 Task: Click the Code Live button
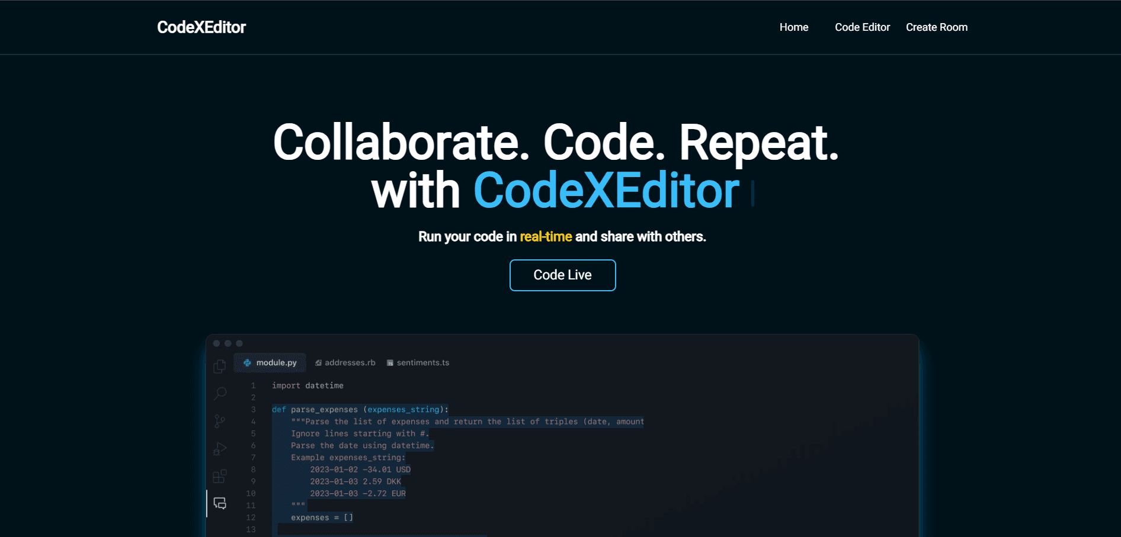point(563,275)
